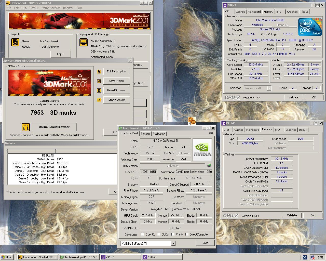This screenshot has width=326, height=261.
Task: Click the Edit Description icon in Overall Score window
Action: (99, 72)
